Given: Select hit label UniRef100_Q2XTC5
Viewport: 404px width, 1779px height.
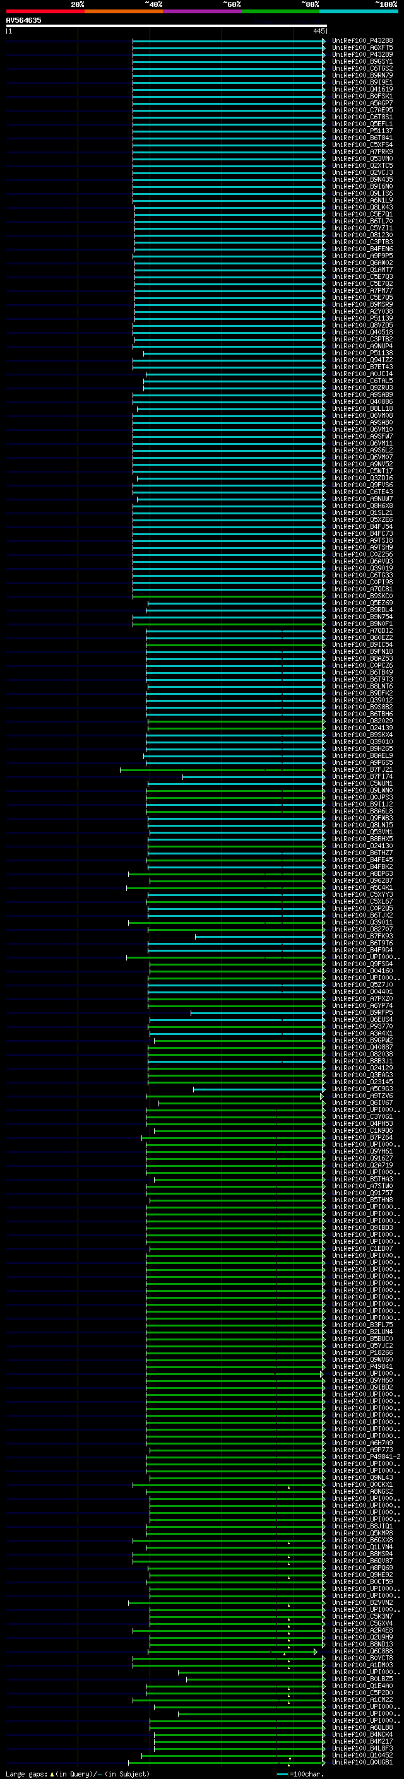Looking at the screenshot, I should (x=362, y=166).
